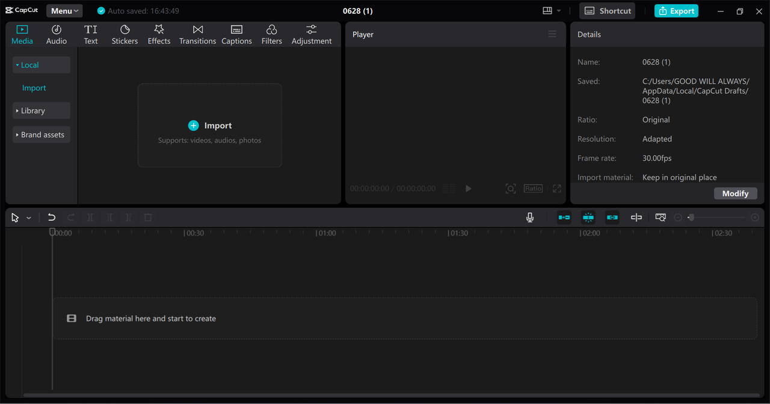Screen dimensions: 770x404
Task: Click the CapCut logo
Action: point(22,10)
